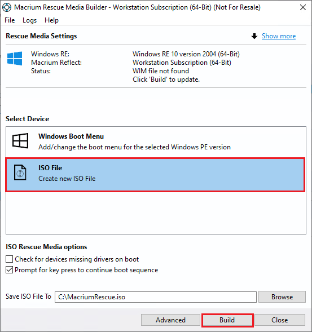The width and height of the screenshot is (312, 332).
Task: Click the Close button at bottom
Action: 280,320
